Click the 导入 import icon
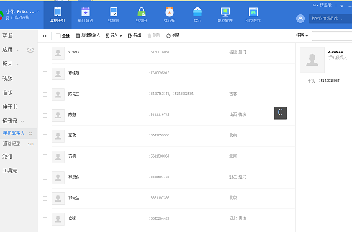The height and width of the screenshot is (232, 352). [107, 36]
